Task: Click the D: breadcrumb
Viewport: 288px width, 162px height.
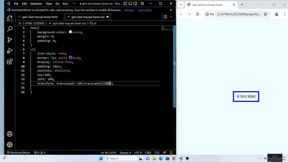Action: [x=20, y=23]
